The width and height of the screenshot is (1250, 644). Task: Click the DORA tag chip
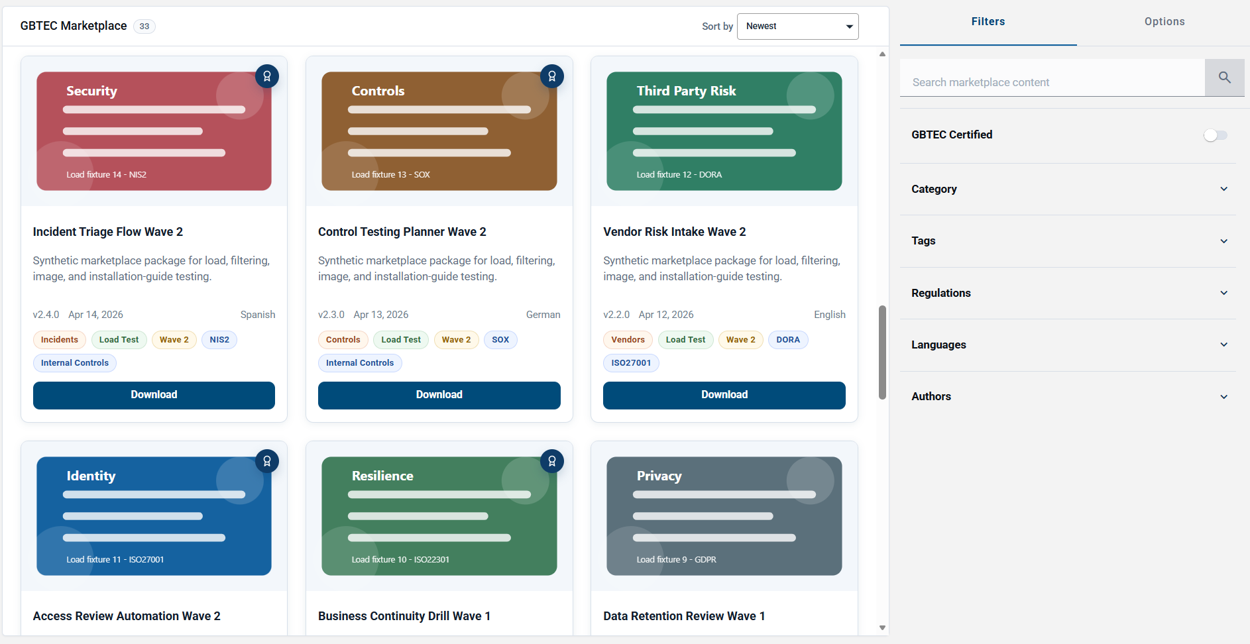[x=788, y=340]
